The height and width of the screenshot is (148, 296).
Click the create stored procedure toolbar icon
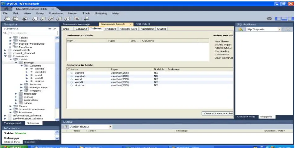coord(59,18)
